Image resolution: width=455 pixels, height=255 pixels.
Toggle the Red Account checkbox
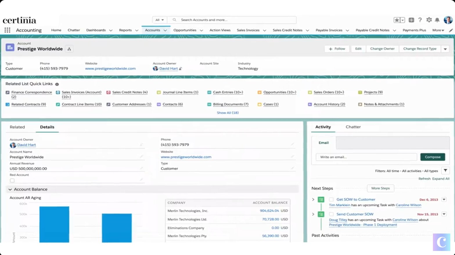pyautogui.click(x=12, y=180)
